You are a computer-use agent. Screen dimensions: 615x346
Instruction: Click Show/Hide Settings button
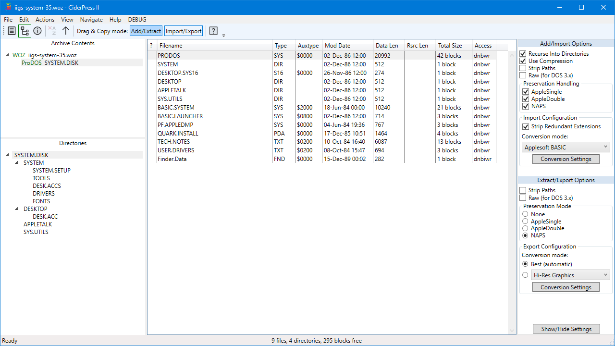pyautogui.click(x=566, y=329)
